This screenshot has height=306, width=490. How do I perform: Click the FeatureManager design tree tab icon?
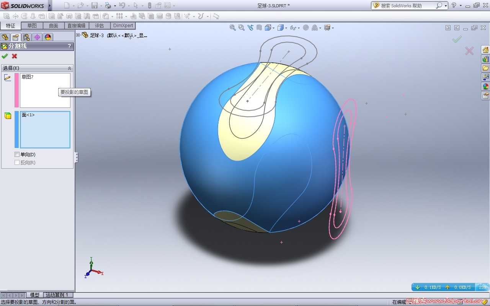pos(5,37)
